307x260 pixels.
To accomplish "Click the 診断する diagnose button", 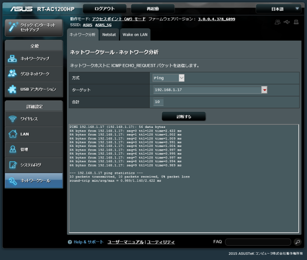I will [184, 116].
